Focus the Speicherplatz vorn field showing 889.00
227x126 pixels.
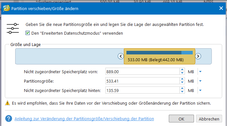click(x=143, y=72)
